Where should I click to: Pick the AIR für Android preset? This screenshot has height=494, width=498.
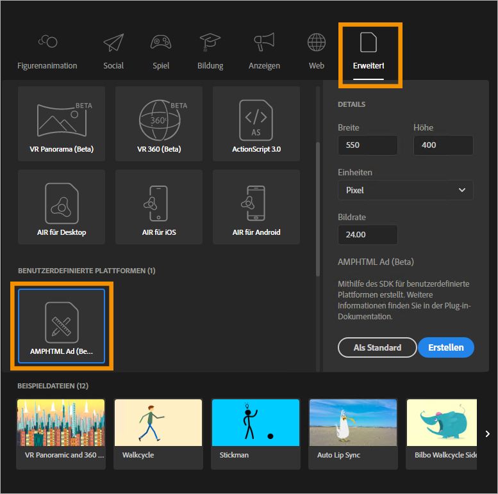pos(256,207)
